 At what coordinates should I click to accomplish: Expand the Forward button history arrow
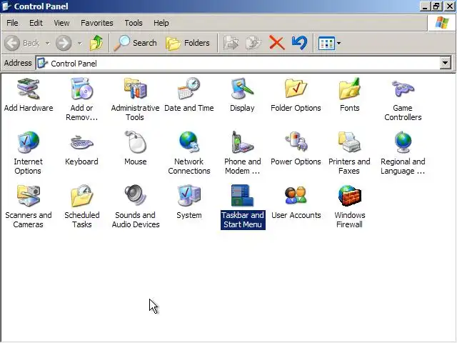point(79,43)
